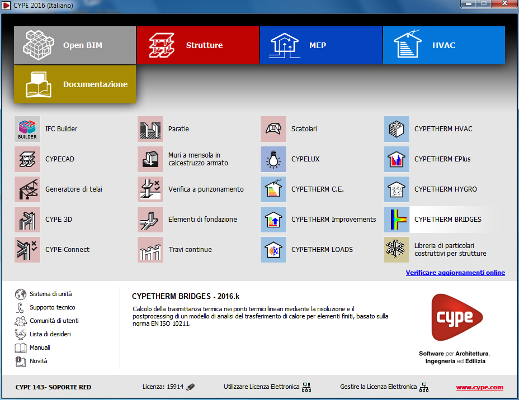Click the IFC Builder label text
519x400 pixels.
61,129
